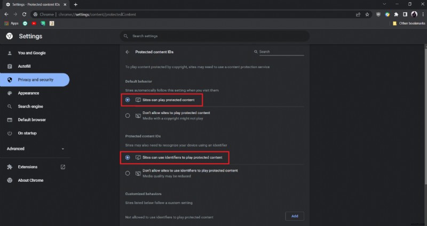Open the share page icon in address bar
This screenshot has height=226, width=427.
[358, 14]
